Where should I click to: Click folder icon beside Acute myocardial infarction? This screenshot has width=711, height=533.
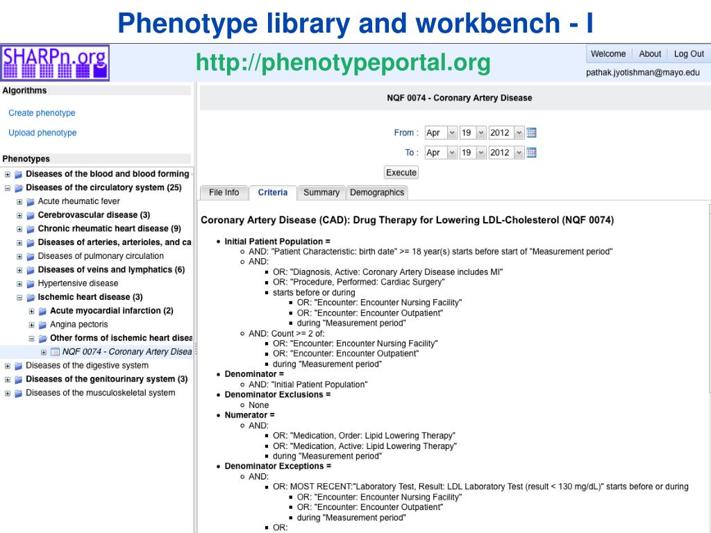tap(42, 311)
